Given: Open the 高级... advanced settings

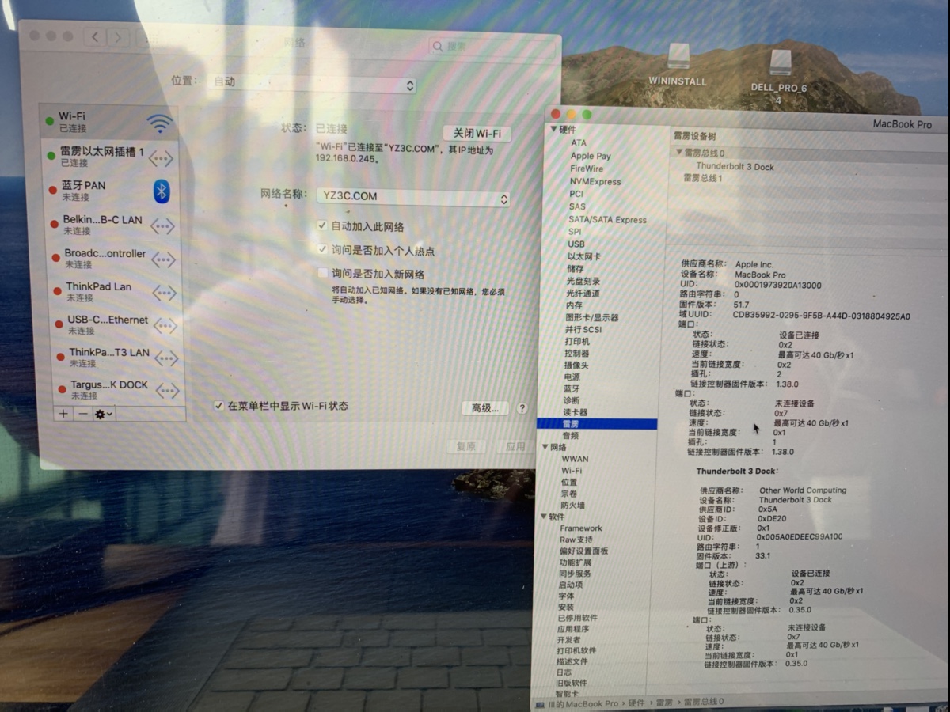Looking at the screenshot, I should tap(484, 408).
